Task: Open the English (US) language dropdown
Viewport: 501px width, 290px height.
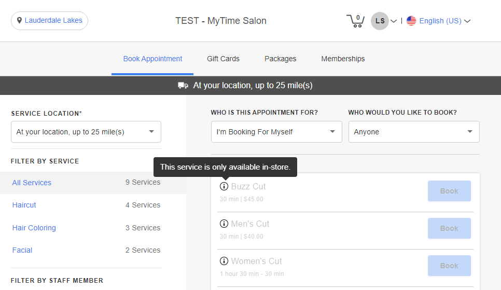Action: 445,21
